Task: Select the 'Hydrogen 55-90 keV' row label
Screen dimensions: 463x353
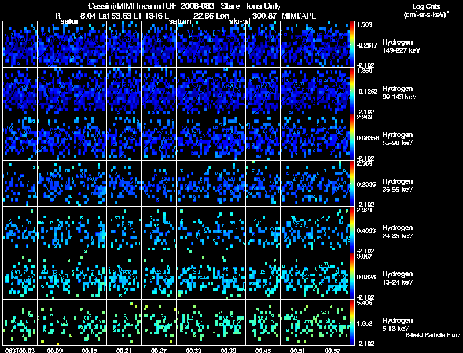Action: pos(398,139)
